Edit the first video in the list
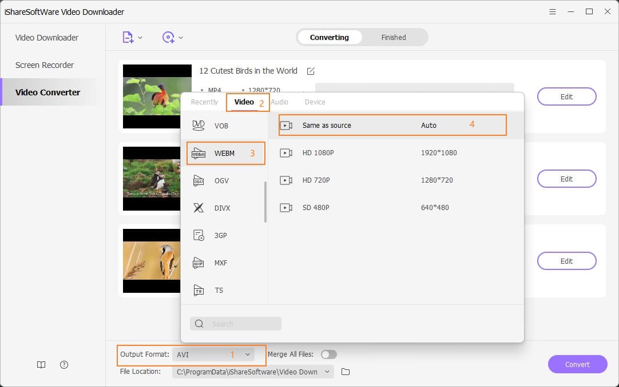619x387 pixels. click(566, 96)
